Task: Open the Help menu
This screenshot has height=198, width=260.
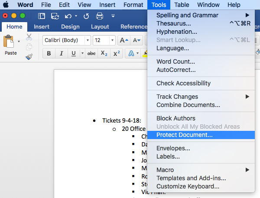Action: (x=234, y=5)
